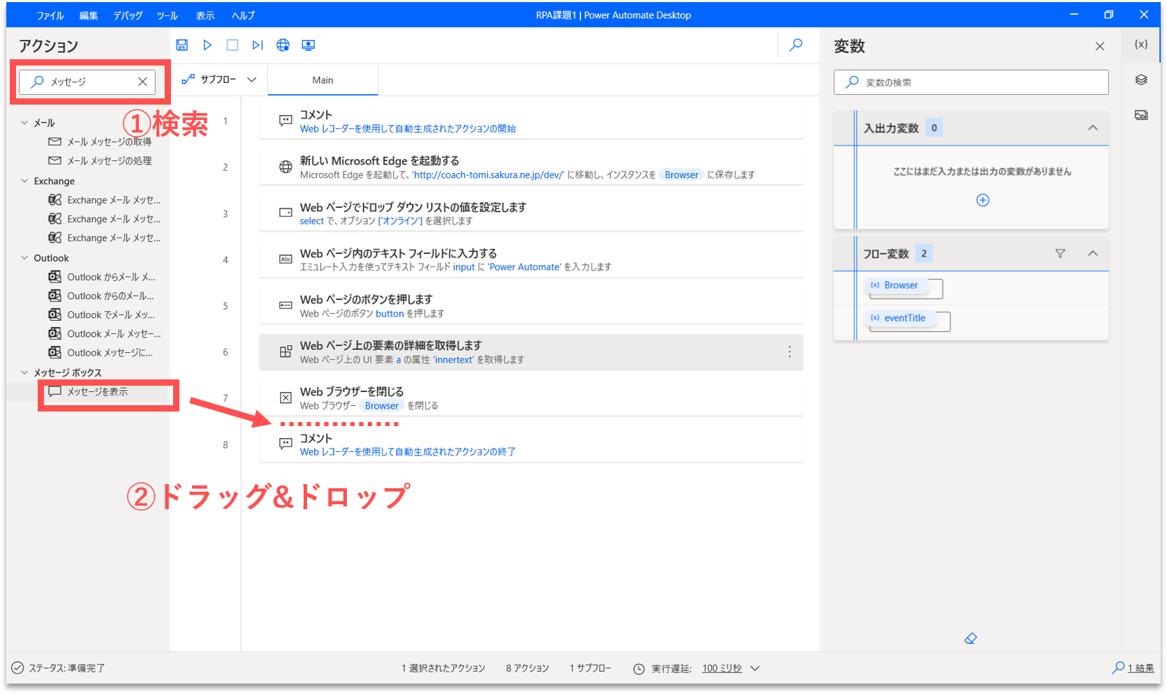Open run delay dropdown in status bar

click(x=755, y=668)
